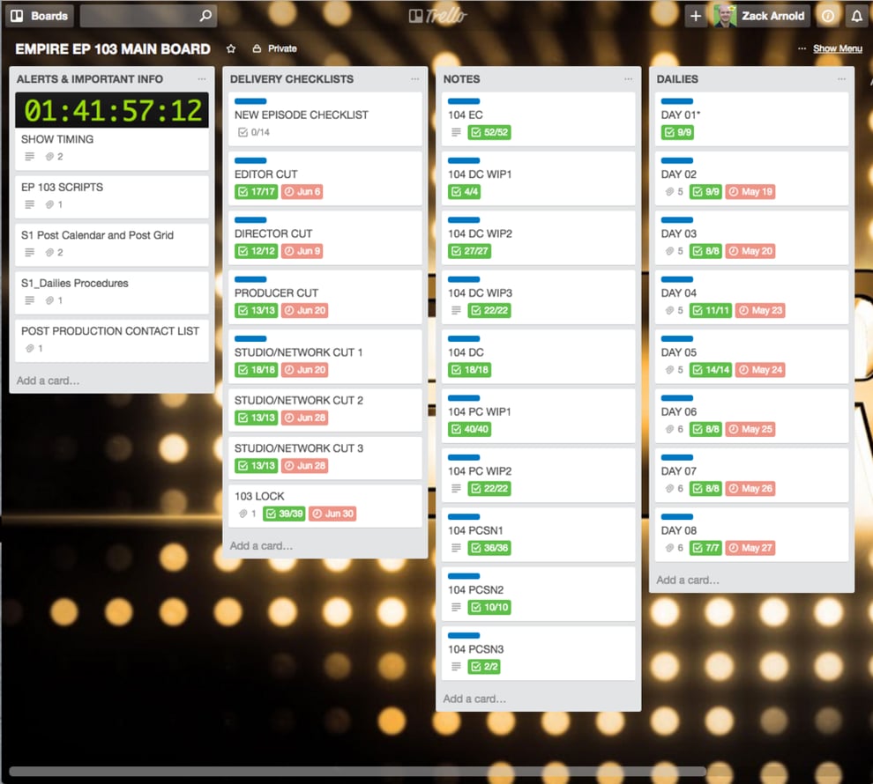Click the Trello logo
Image resolution: width=873 pixels, height=784 pixels.
[x=438, y=15]
